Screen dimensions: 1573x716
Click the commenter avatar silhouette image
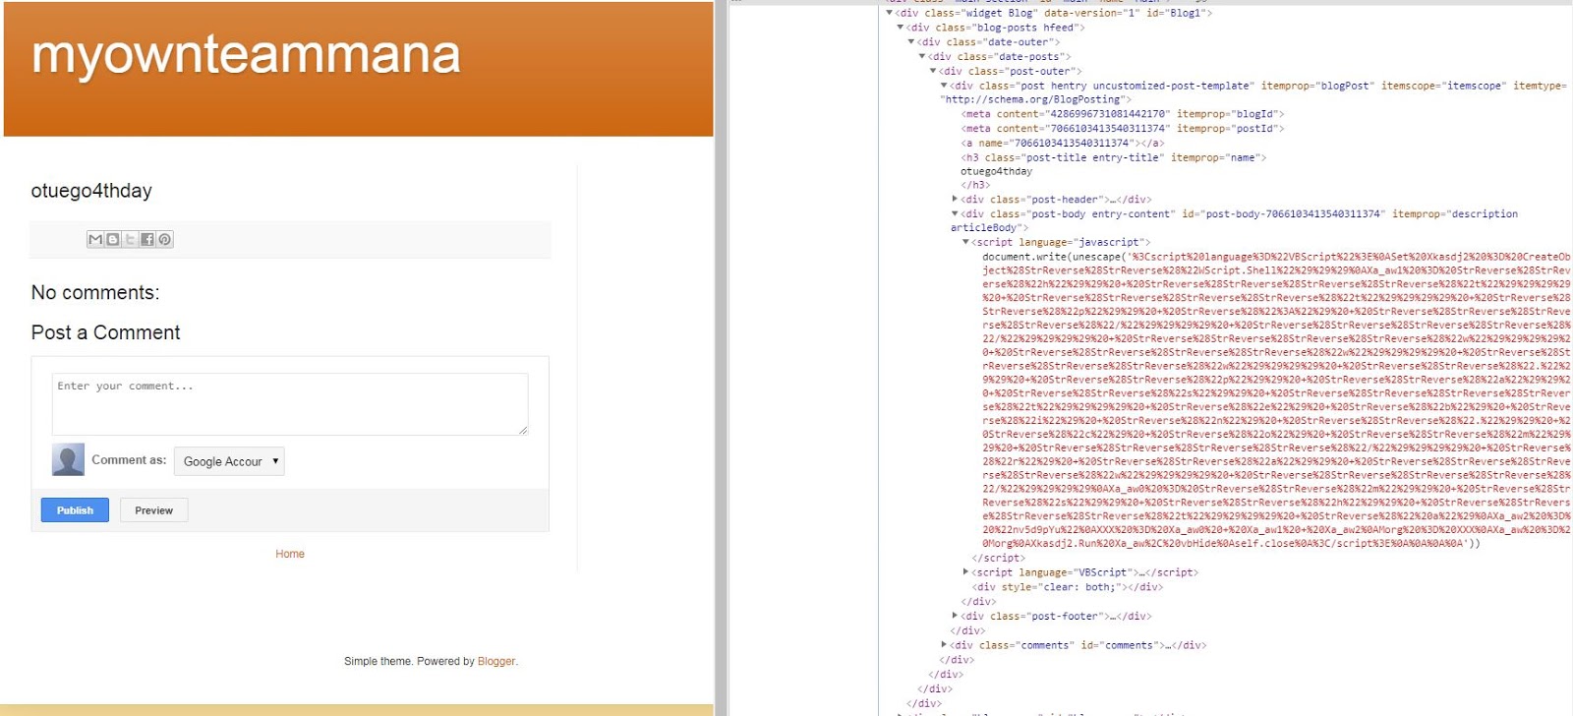point(68,459)
